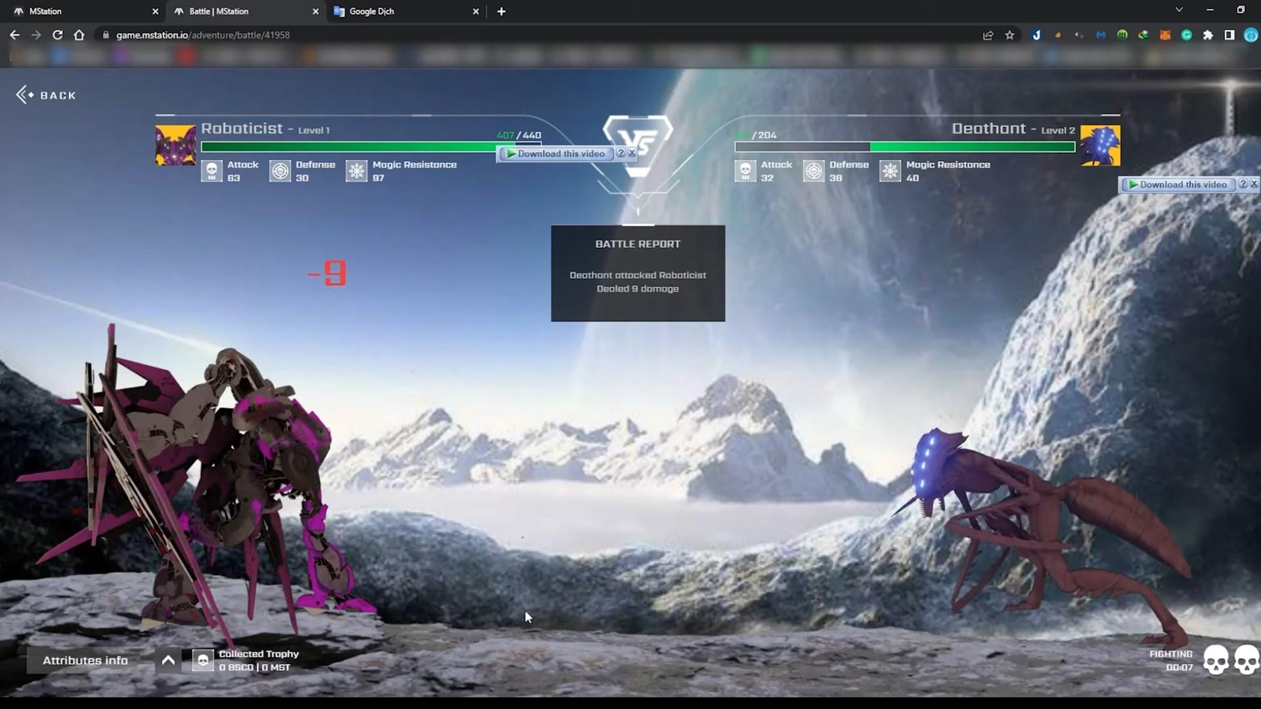The height and width of the screenshot is (709, 1261).
Task: Click the green G extension icon
Action: [x=1186, y=35]
